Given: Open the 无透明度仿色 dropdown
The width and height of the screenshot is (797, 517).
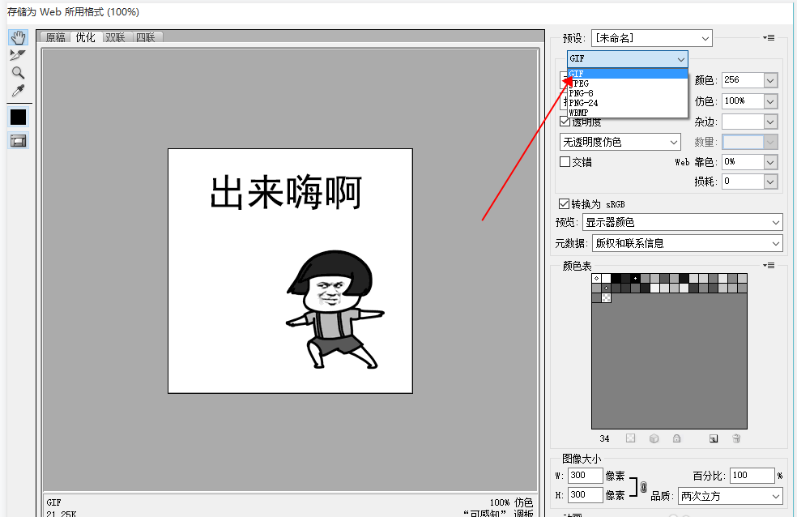Looking at the screenshot, I should click(x=620, y=143).
